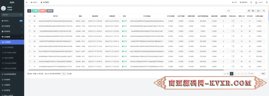269x96 pixels.
Task: Open the columns display dropdown
Action: (x=254, y=11)
